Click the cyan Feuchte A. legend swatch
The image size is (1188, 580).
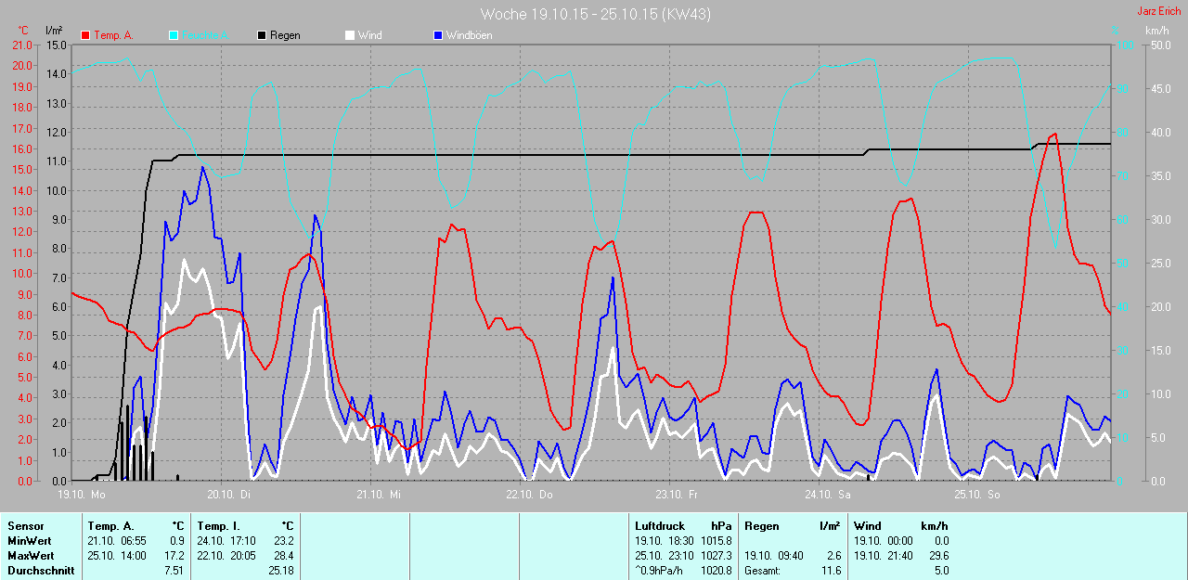[174, 35]
